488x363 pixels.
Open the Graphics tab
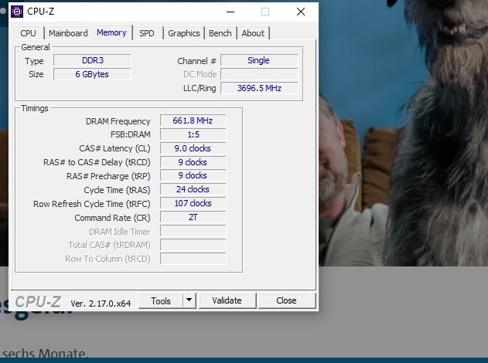point(184,33)
